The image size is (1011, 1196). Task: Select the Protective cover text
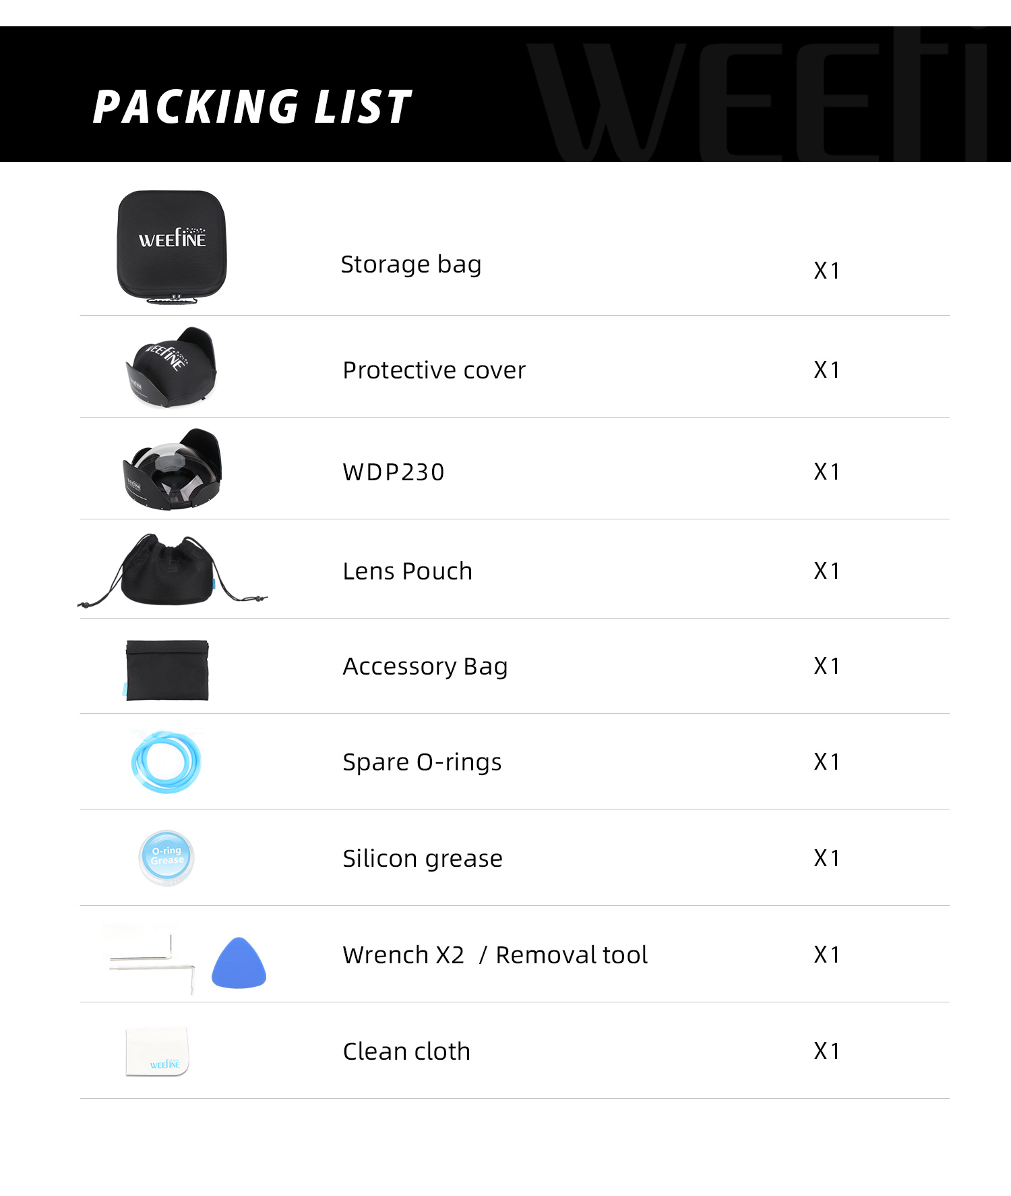point(434,370)
